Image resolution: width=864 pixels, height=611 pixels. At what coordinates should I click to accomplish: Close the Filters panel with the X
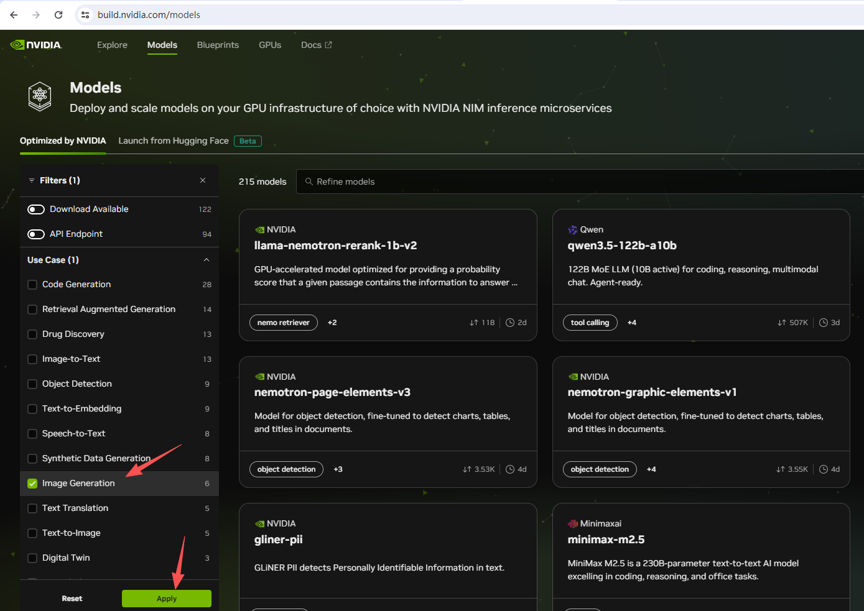tap(203, 180)
